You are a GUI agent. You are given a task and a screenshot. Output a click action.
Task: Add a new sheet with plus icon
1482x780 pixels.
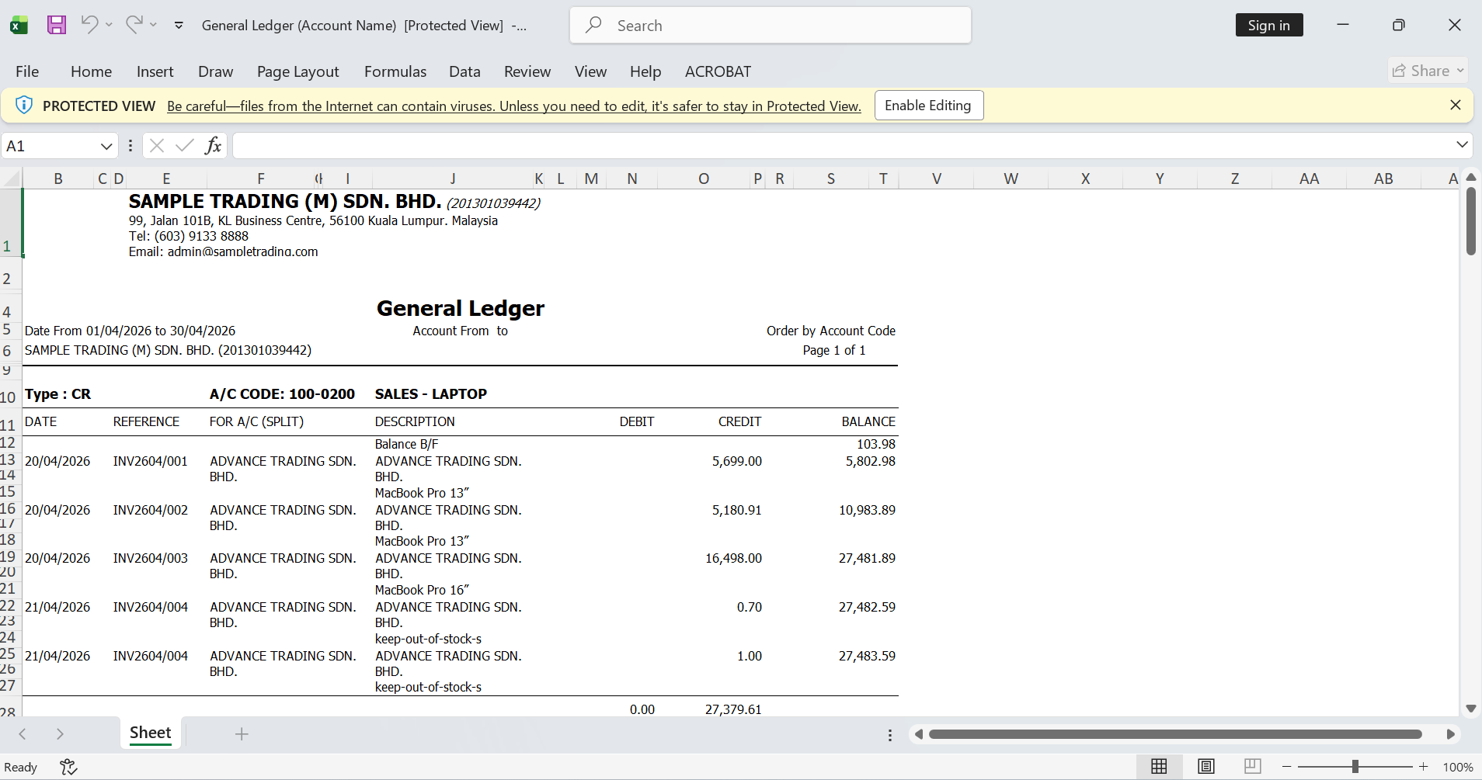(x=242, y=734)
